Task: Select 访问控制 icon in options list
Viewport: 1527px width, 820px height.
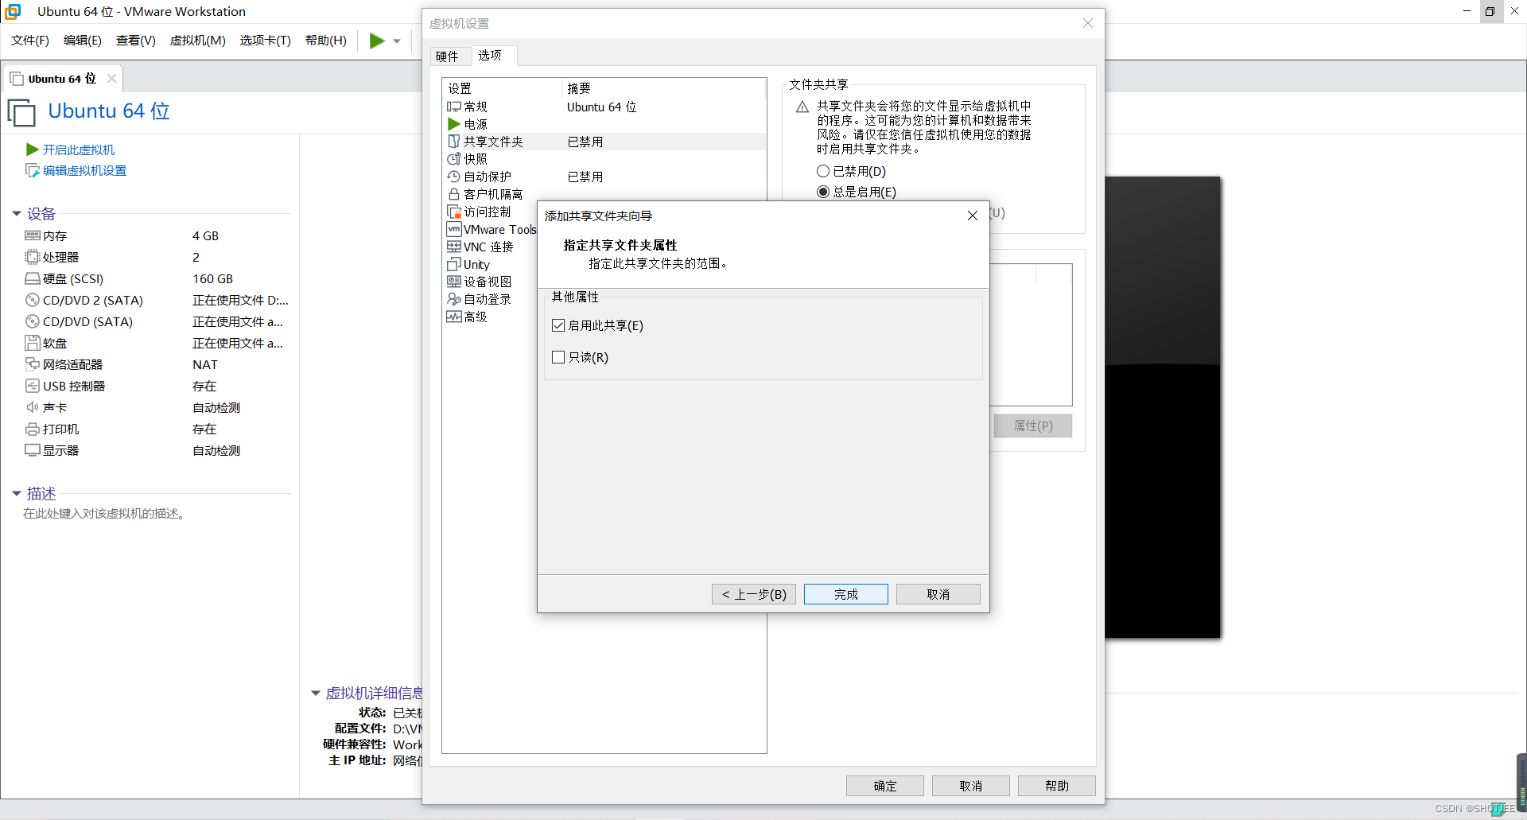Action: click(x=454, y=212)
